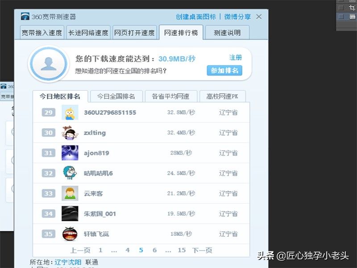Click username 360U2796851155
357x268 pixels.
click(110, 113)
